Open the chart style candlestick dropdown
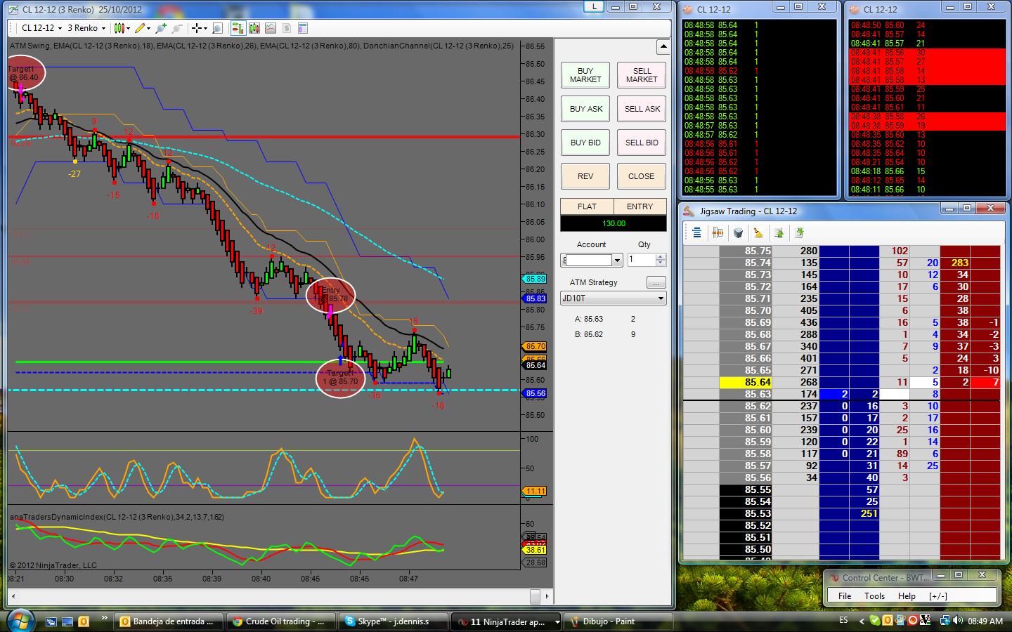This screenshot has height=632, width=1012. point(122,28)
